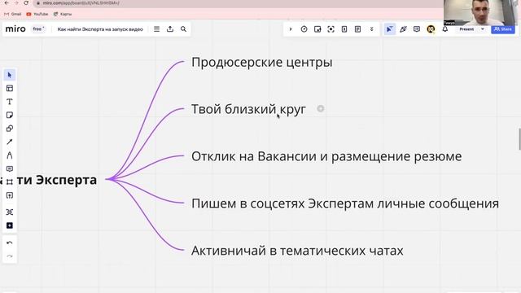Open the Cards panel icon

click(344, 29)
